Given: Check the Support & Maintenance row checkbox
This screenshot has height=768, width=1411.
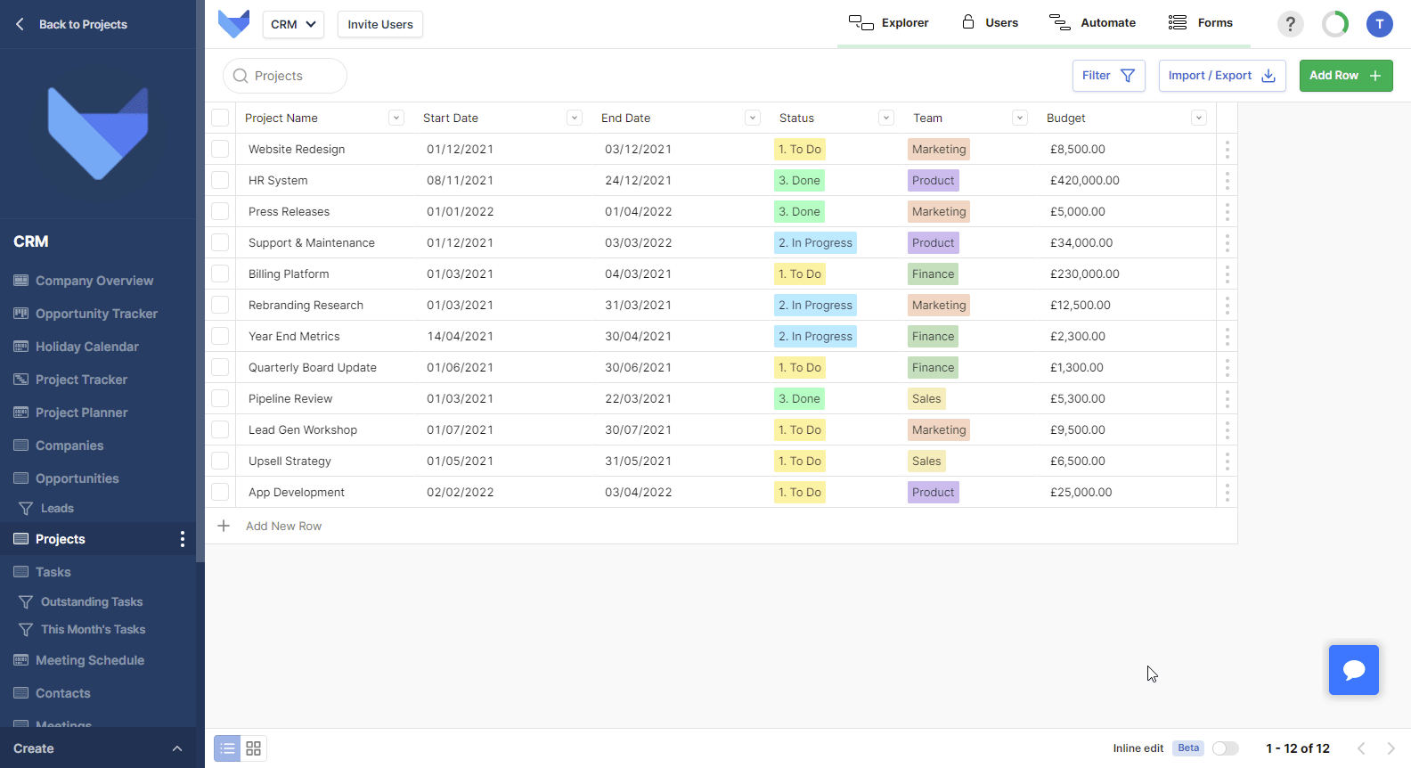Looking at the screenshot, I should coord(220,243).
